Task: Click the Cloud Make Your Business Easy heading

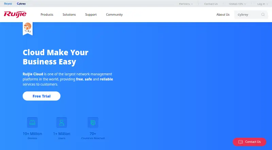Action: tap(55, 57)
